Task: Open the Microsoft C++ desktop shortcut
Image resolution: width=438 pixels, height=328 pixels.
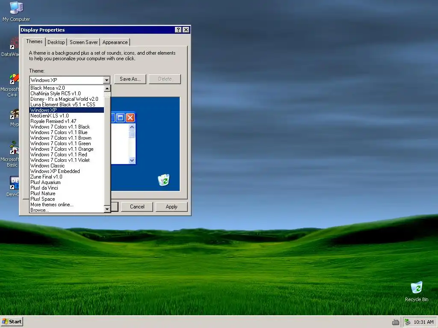Action: click(14, 79)
